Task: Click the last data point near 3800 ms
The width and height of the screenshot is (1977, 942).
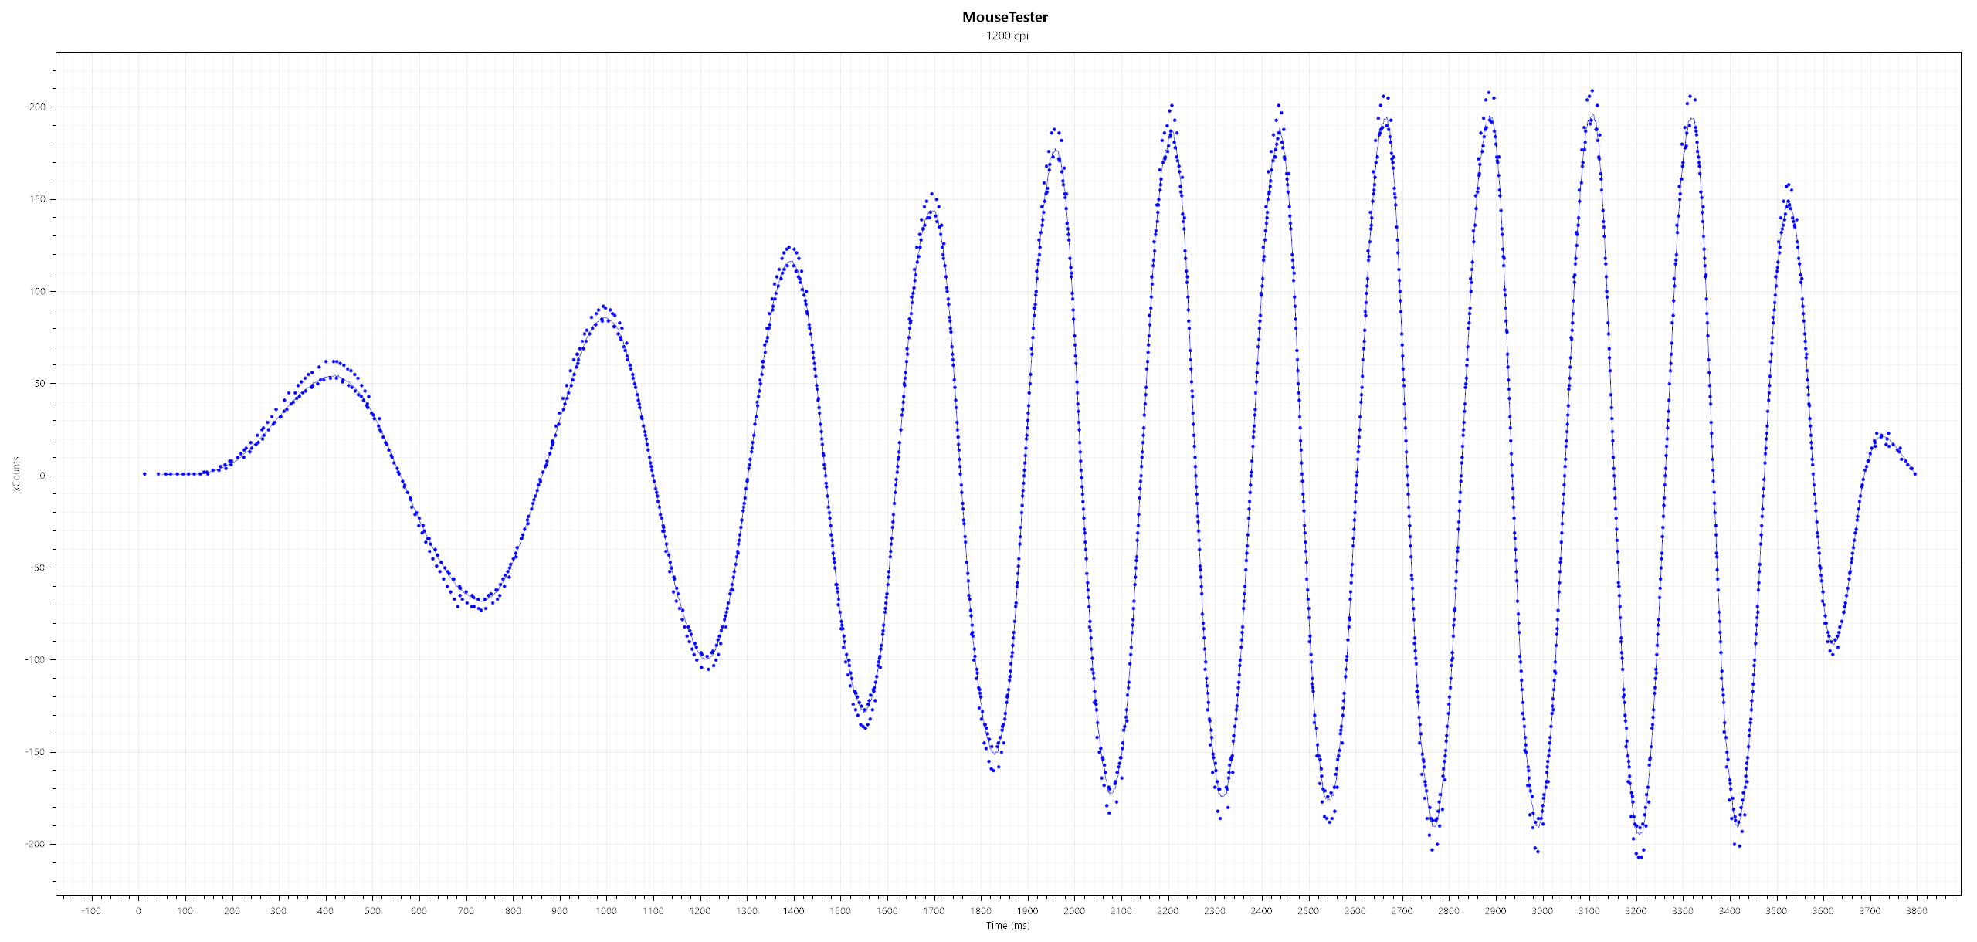Action: pos(1914,474)
